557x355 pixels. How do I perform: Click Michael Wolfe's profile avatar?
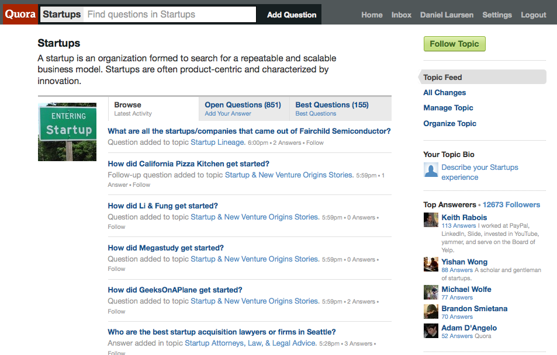tap(431, 291)
